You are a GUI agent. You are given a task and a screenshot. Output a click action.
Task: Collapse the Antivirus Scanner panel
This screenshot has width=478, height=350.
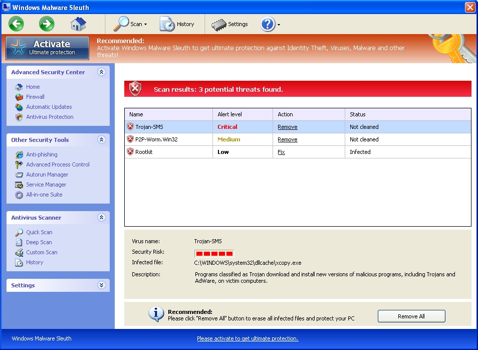tap(102, 217)
